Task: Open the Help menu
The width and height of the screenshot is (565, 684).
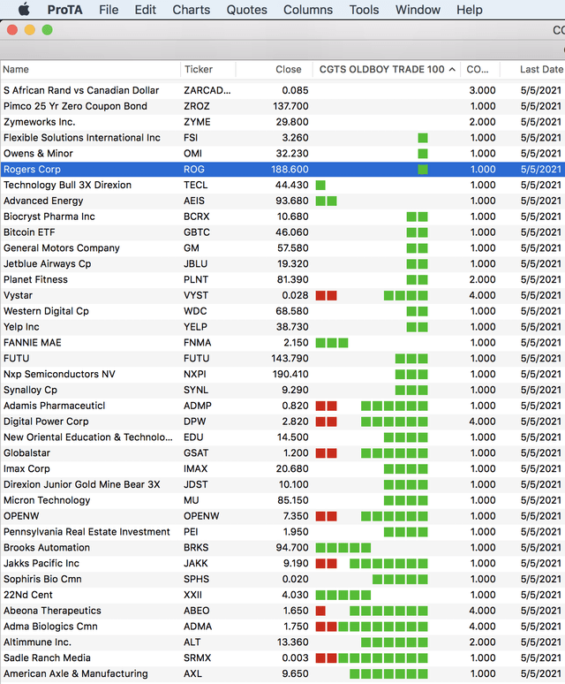Action: (469, 10)
